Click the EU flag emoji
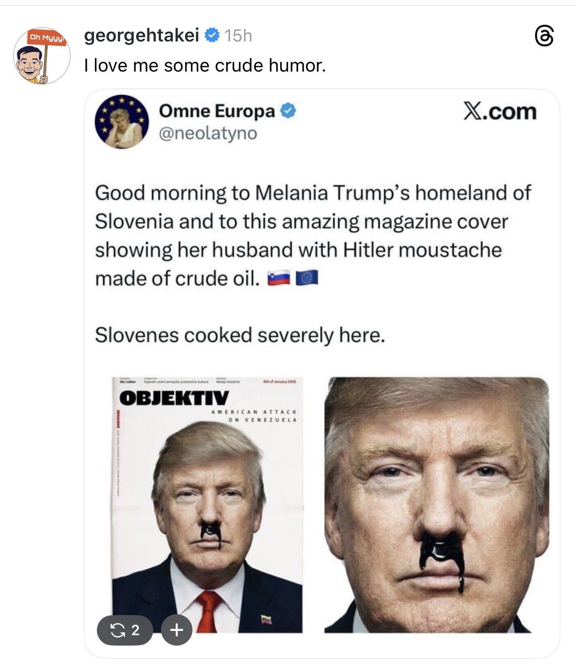Viewport: 576px width, 667px height. (307, 278)
